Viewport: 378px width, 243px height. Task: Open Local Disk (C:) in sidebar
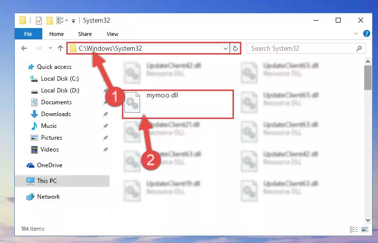(x=60, y=79)
